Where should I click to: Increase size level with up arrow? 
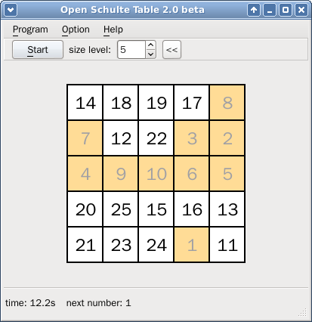point(150,45)
